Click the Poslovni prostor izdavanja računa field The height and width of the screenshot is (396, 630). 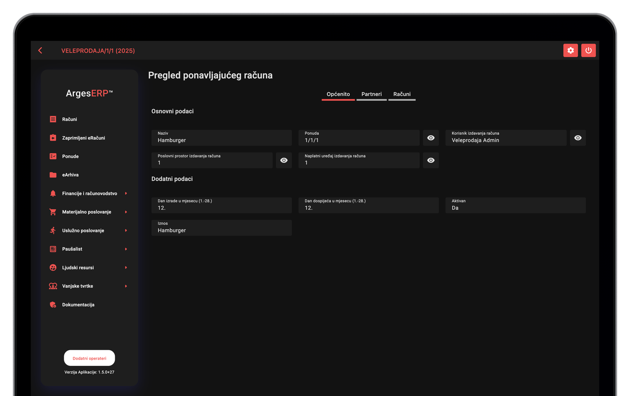click(212, 160)
